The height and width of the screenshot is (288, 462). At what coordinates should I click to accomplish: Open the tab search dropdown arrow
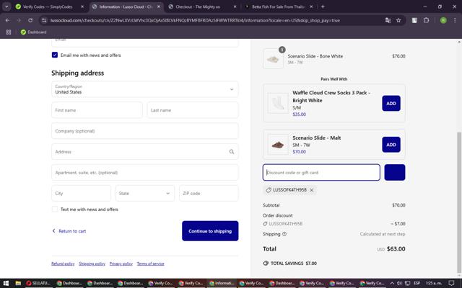tap(6, 6)
